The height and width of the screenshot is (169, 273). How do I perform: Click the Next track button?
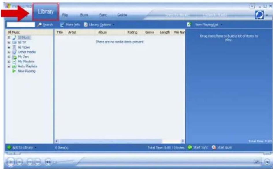(38, 162)
